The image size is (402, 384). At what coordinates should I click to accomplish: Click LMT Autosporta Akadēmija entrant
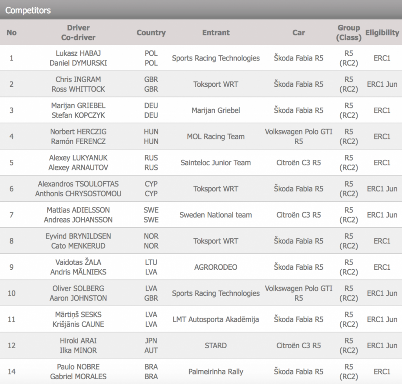(x=216, y=319)
